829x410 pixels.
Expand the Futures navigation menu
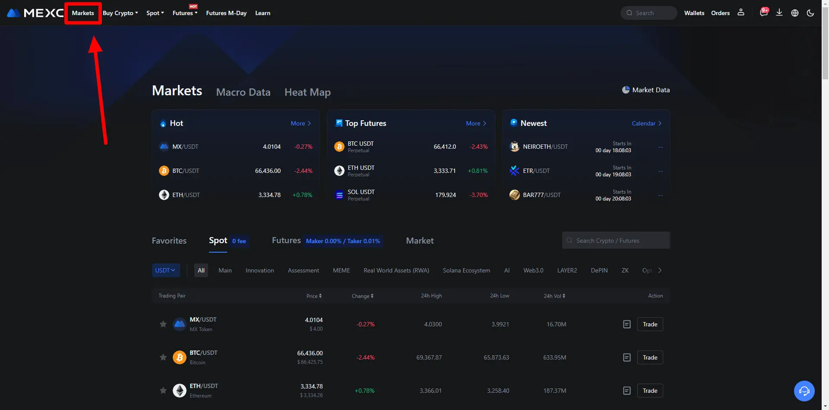185,13
